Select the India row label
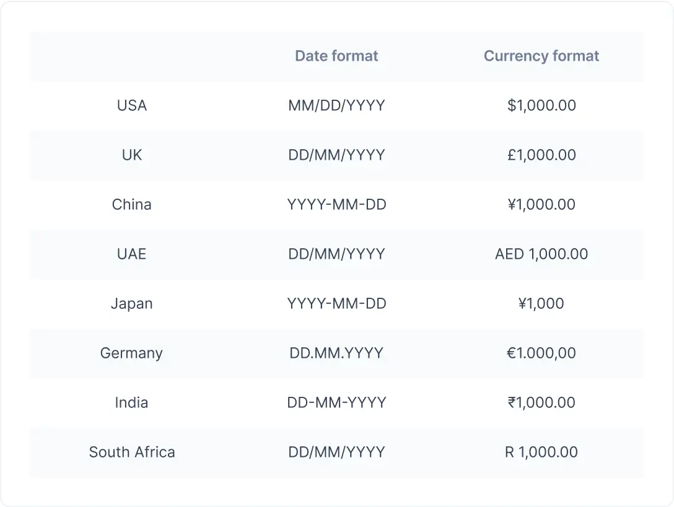674x507 pixels. click(x=132, y=403)
